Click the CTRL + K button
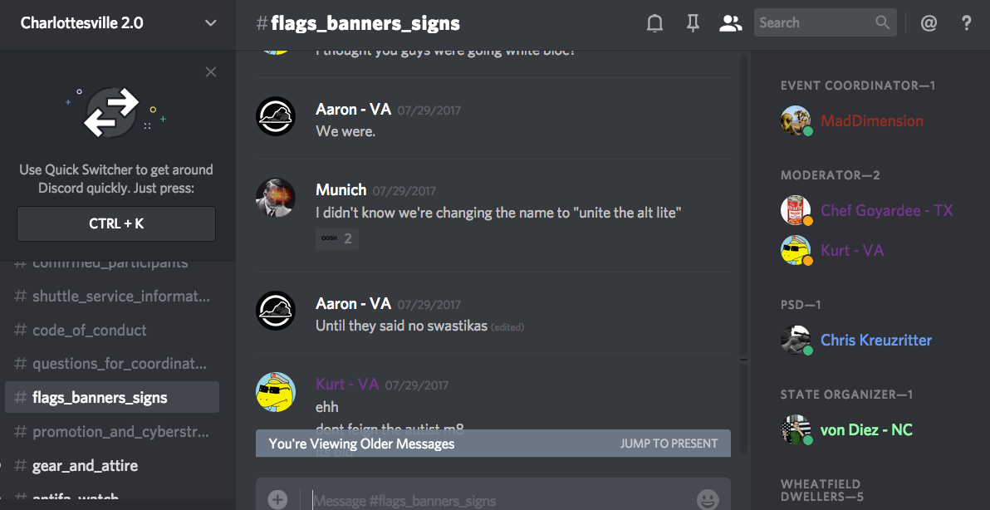990x510 pixels. [116, 223]
